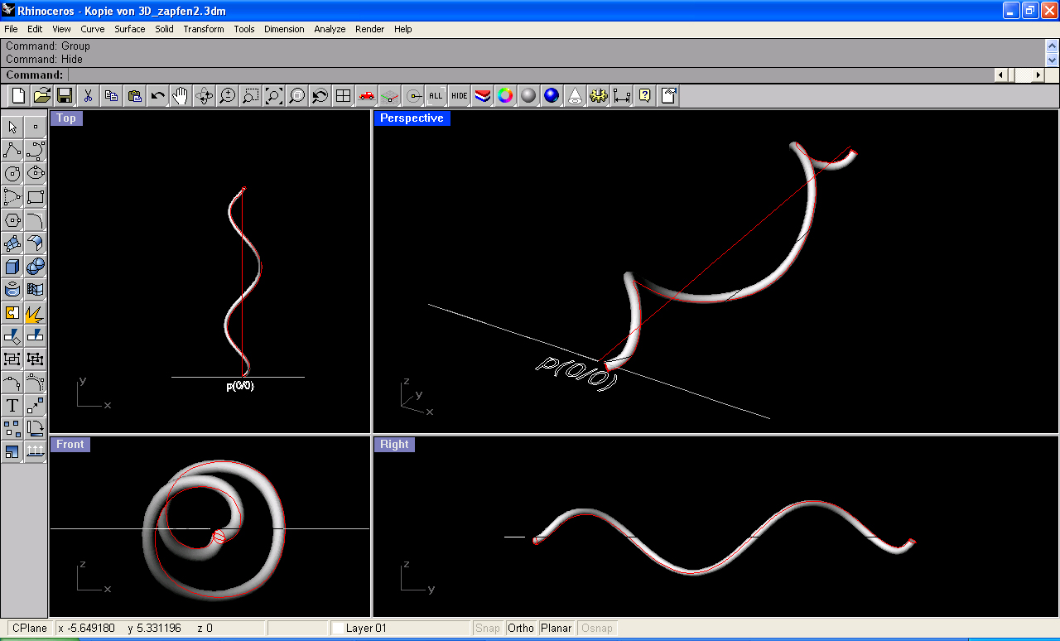Open the Help question mark icon

click(x=644, y=96)
